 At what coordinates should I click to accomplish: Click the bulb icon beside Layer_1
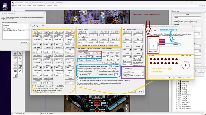181,91
